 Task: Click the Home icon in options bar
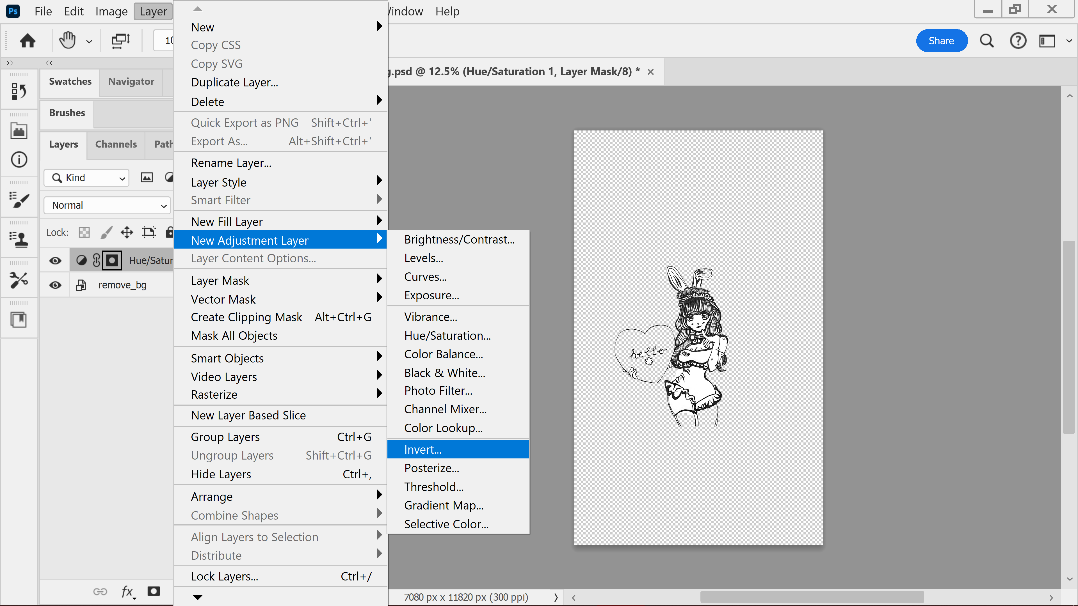pos(28,41)
